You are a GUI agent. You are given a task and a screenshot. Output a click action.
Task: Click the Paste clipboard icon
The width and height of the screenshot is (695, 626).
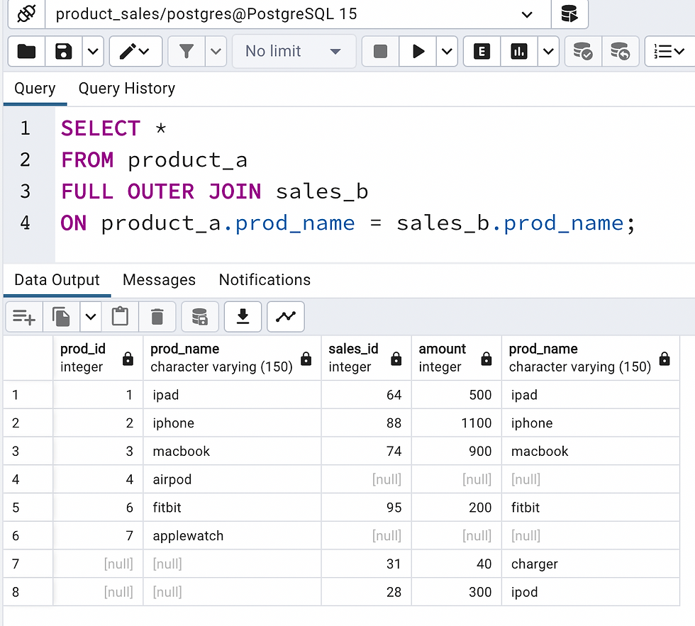pyautogui.click(x=120, y=317)
